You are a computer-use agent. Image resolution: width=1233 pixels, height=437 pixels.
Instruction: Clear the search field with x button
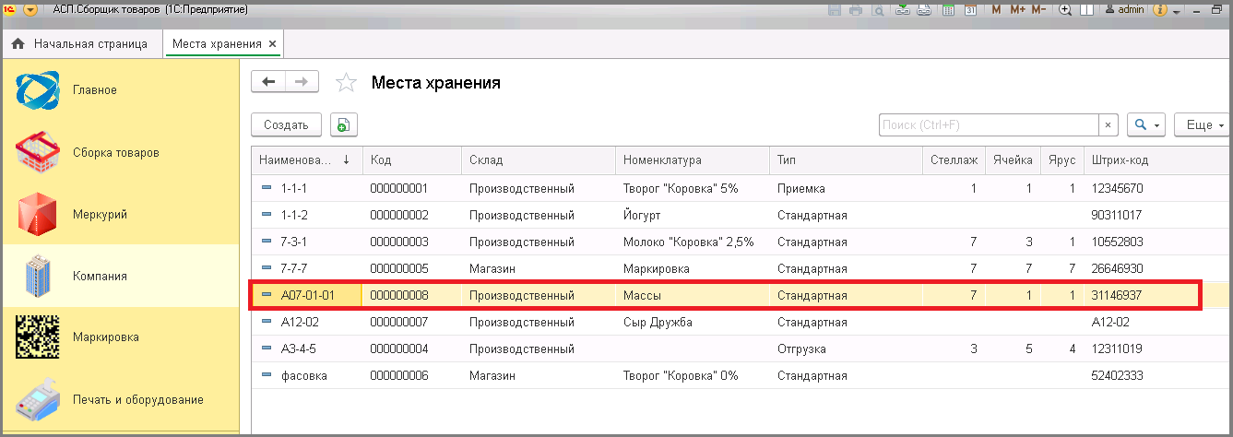point(1109,124)
